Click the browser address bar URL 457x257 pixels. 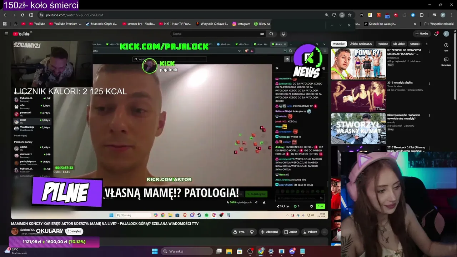[75, 15]
